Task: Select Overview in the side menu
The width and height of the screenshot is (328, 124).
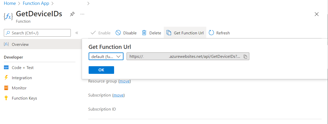Action: pyautogui.click(x=41, y=44)
